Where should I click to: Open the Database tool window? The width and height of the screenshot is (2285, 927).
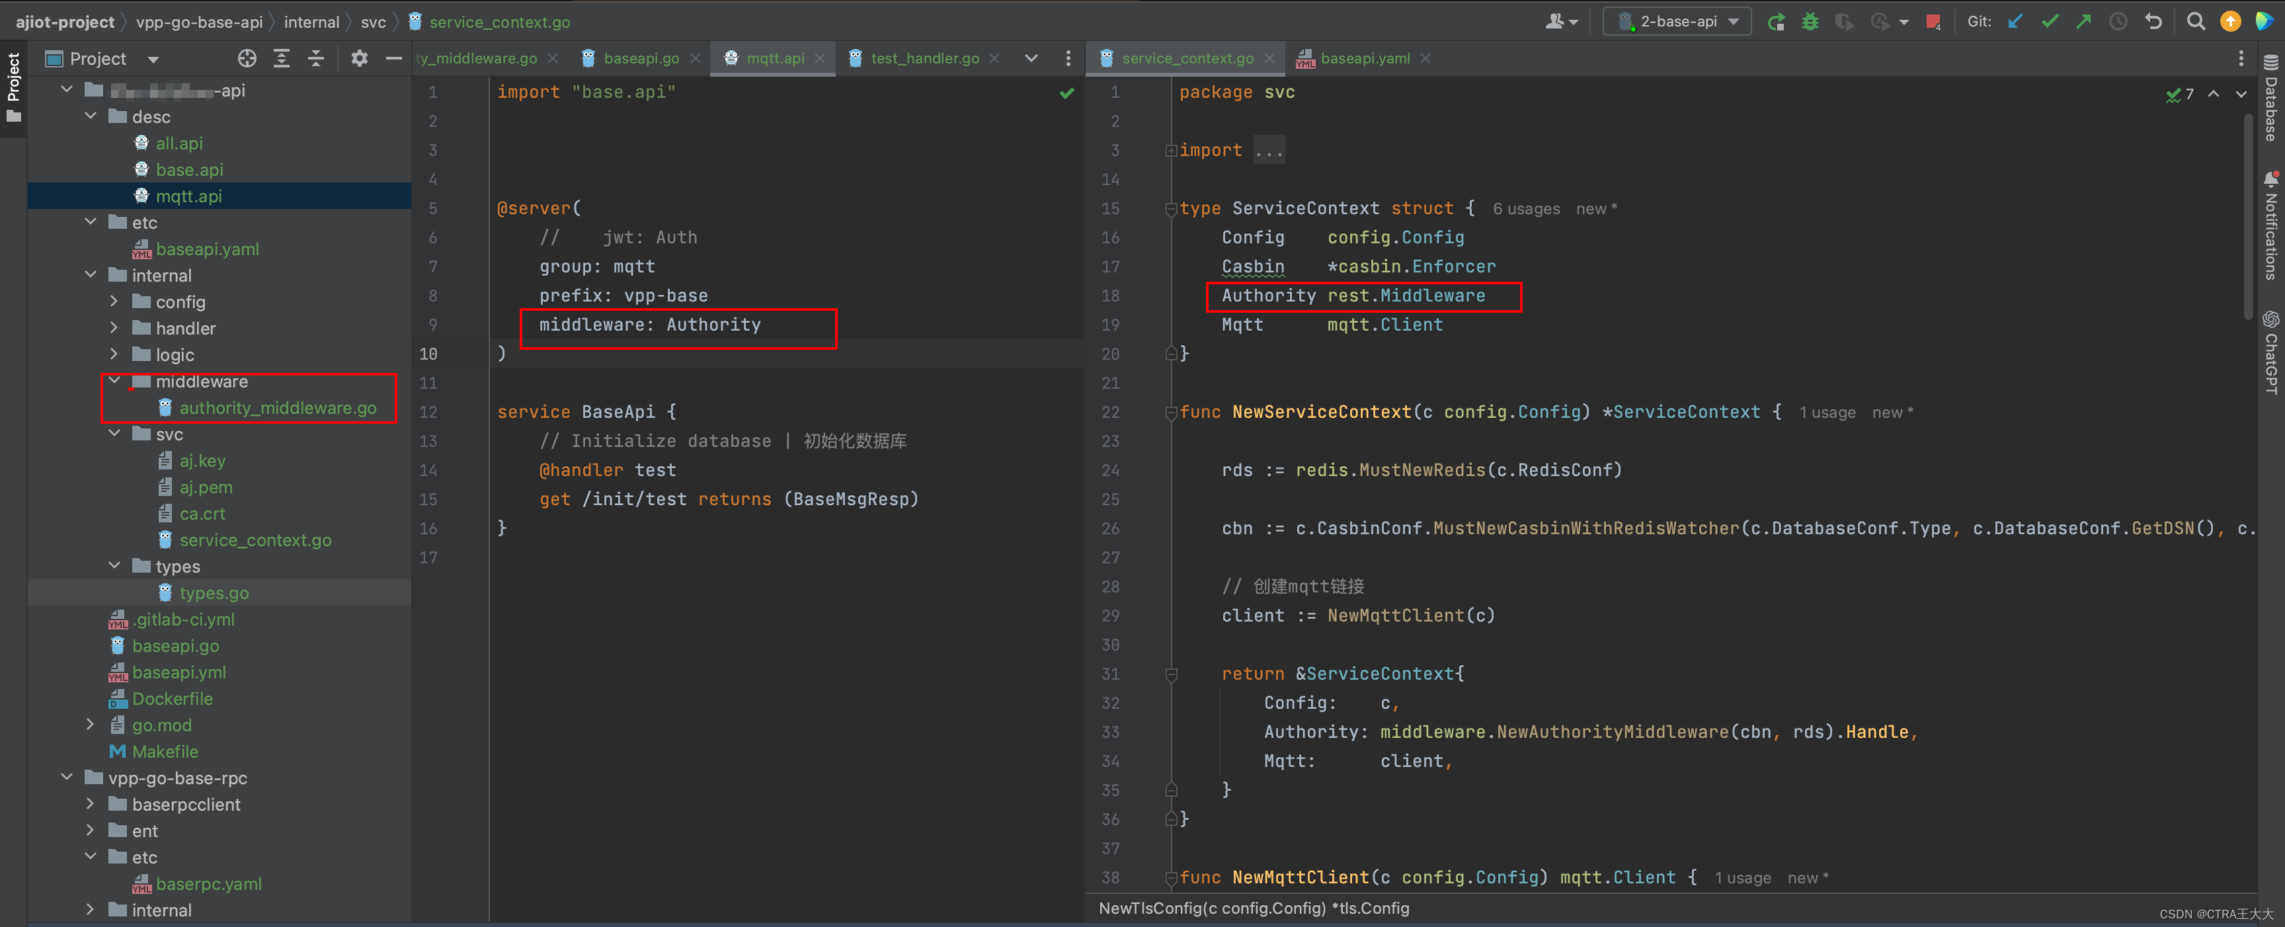2271,99
